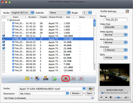Image resolution: width=133 pixels, height=103 pixels.
Task: Collapse the Hancock tree node
Action: 8,20
